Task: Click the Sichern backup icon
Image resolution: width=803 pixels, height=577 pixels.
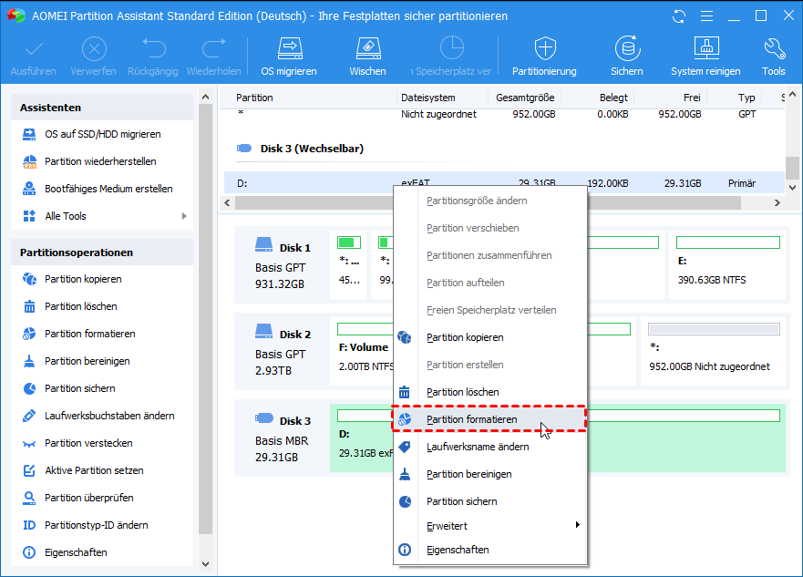Action: pyautogui.click(x=627, y=57)
